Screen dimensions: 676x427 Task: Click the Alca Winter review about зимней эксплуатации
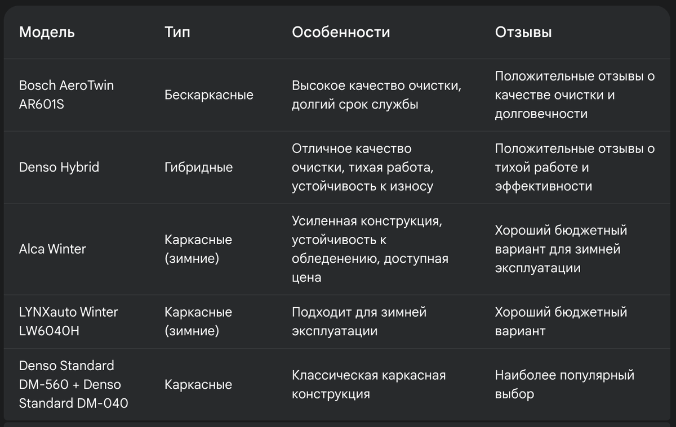click(561, 249)
